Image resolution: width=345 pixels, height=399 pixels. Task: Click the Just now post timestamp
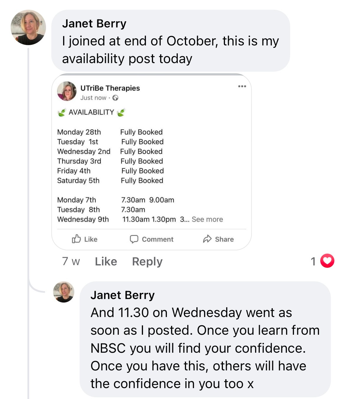tap(93, 98)
